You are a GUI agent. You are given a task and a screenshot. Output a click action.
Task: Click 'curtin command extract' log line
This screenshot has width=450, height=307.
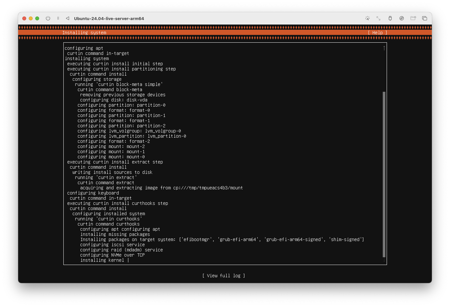(106, 183)
